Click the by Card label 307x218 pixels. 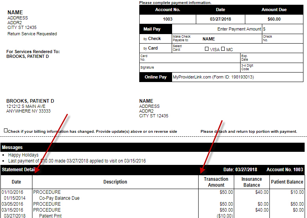click(151, 48)
